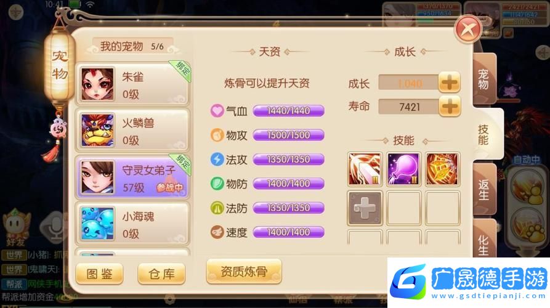Tap the 气血 heart icon
Screen dimensions: 550x308
tap(217, 111)
